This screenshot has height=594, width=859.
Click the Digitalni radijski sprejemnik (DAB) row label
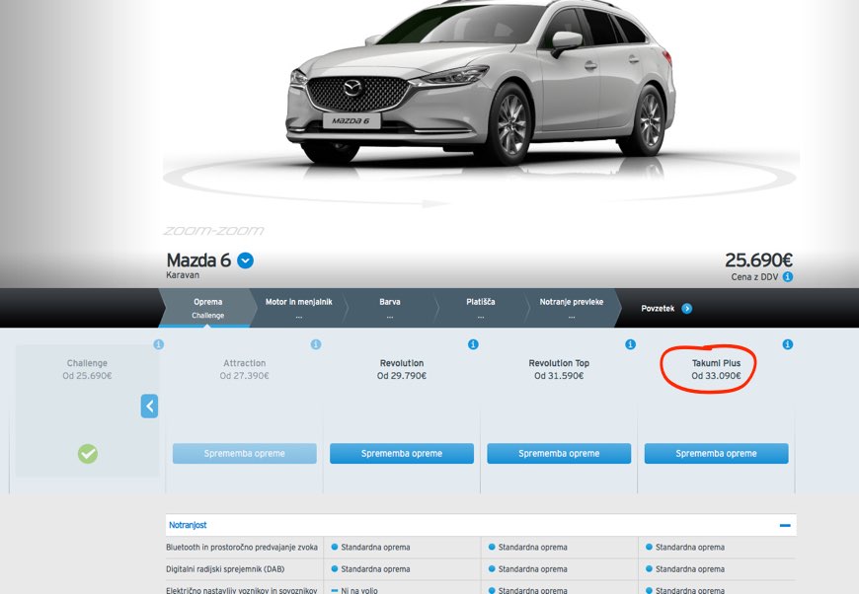tap(225, 568)
